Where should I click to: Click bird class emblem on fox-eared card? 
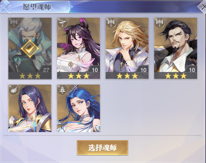[62, 22]
